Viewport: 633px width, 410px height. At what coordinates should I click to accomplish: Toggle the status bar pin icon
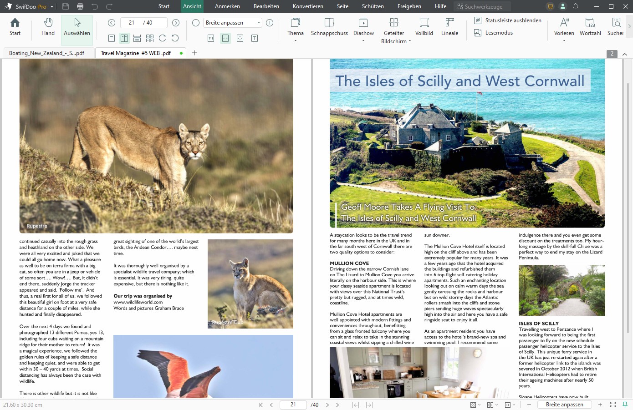point(625,405)
